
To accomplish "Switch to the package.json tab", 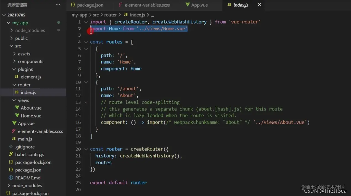I will pos(90,5).
